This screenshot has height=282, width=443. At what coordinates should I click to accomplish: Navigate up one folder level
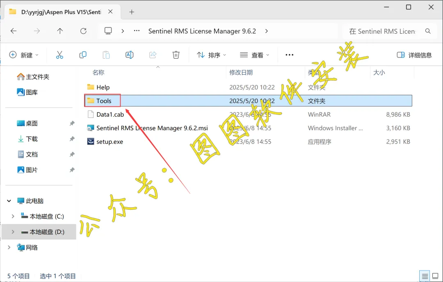click(60, 31)
